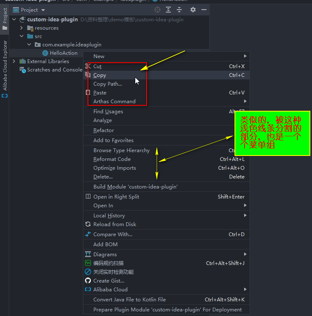The height and width of the screenshot is (316, 312).
Task: Click the resources folder icon
Action: click(30, 28)
